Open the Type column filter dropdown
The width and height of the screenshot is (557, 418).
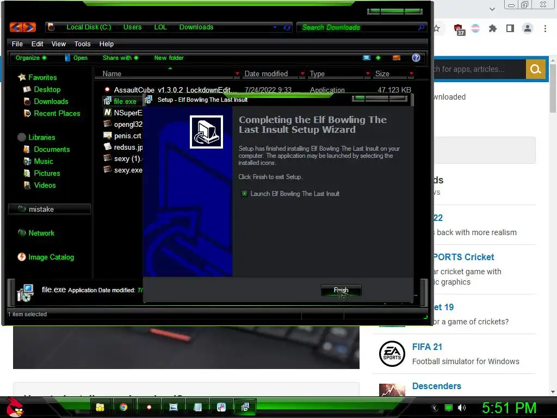click(x=368, y=73)
